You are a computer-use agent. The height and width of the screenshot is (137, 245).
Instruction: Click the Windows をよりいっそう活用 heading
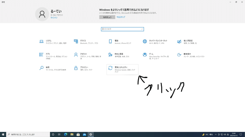point(124,10)
